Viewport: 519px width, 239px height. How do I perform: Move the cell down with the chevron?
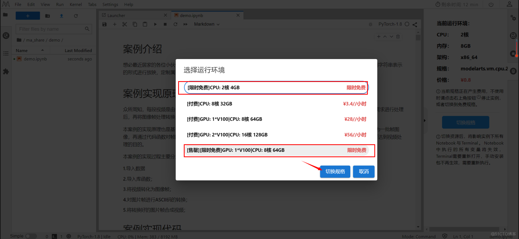click(391, 37)
